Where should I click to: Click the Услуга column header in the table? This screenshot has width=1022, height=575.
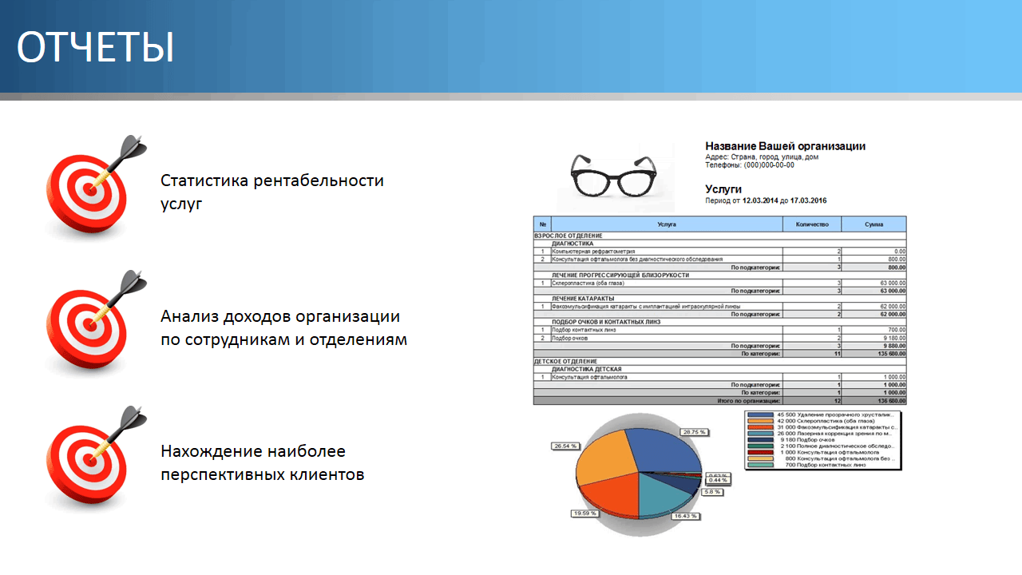pos(667,224)
